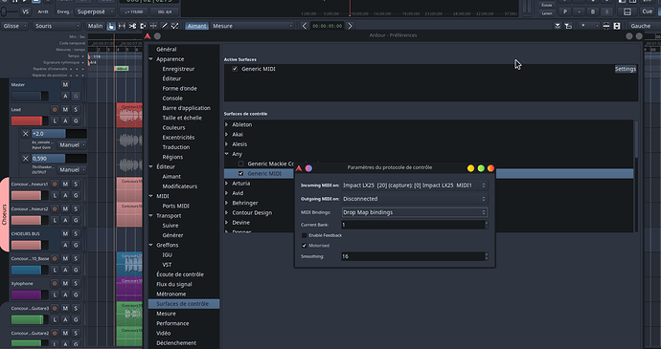Expand the Akai surfaces group
Image resolution: width=661 pixels, height=349 pixels.
coord(227,134)
